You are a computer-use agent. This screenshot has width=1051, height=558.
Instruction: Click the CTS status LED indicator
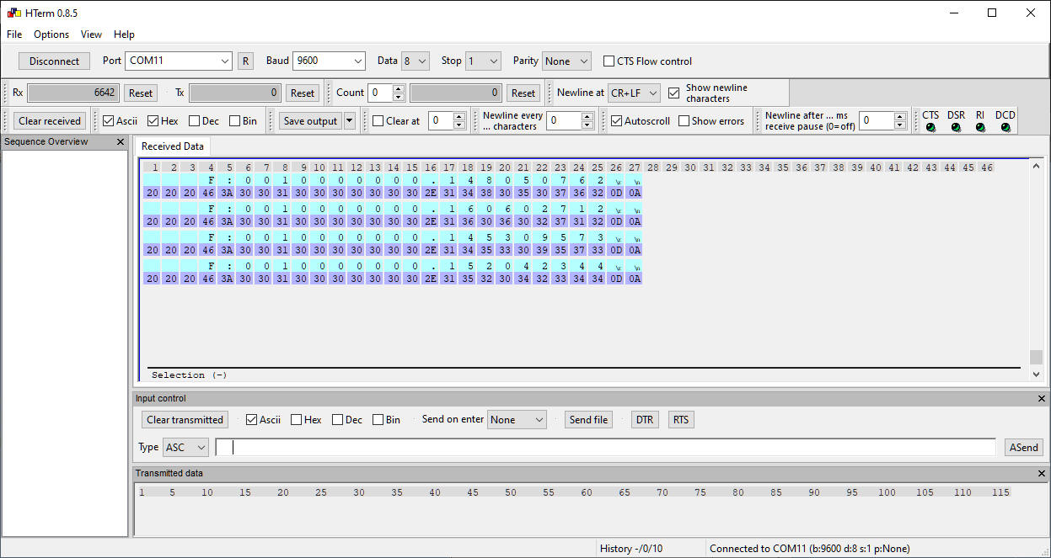tap(930, 128)
